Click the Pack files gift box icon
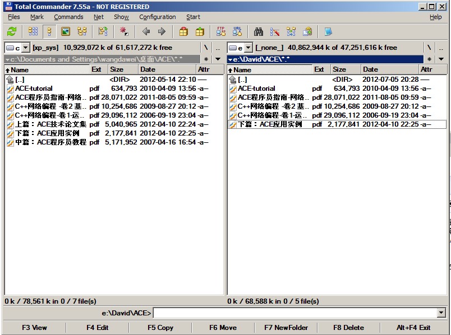The image size is (451, 335). pos(183,32)
